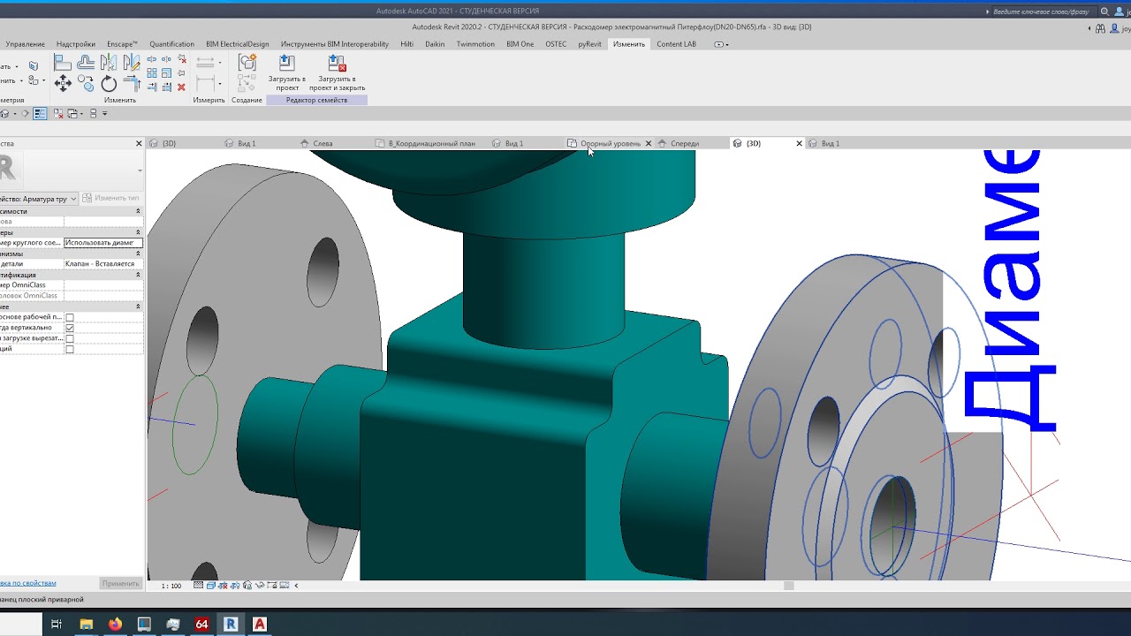Viewport: 1131px width, 636px height.
Task: Toggle cut with voids when loaded checkbox
Action: [x=70, y=338]
